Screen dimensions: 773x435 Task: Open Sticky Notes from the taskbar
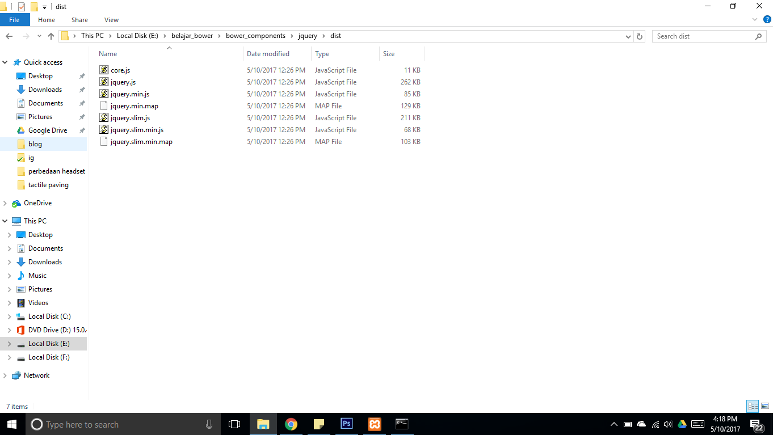pyautogui.click(x=319, y=424)
